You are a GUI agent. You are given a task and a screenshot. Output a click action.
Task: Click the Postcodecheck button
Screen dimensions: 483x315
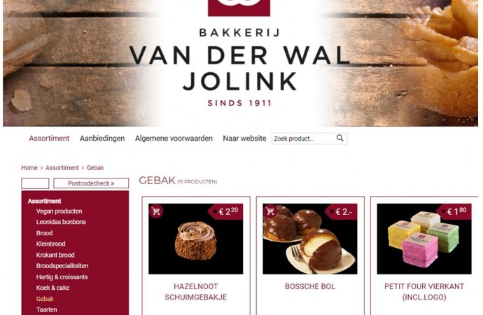point(91,183)
